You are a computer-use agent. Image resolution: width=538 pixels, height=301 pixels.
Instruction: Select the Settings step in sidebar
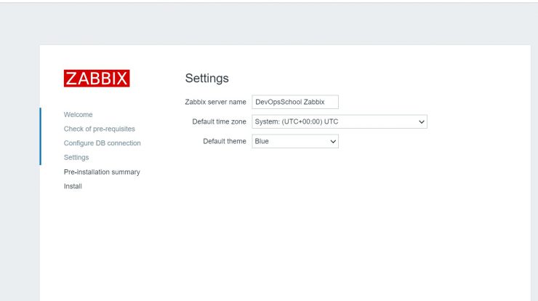tap(76, 158)
